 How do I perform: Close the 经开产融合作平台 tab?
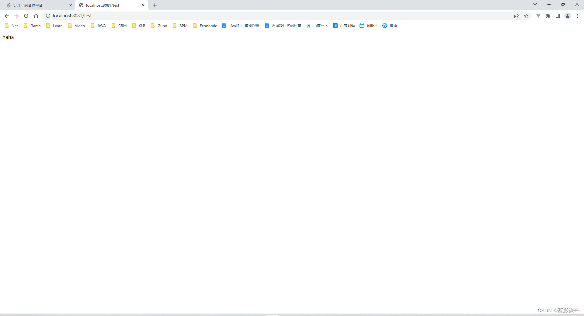[71, 5]
